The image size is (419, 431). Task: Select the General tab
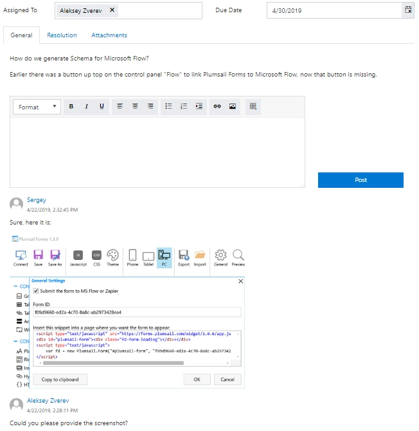(21, 35)
